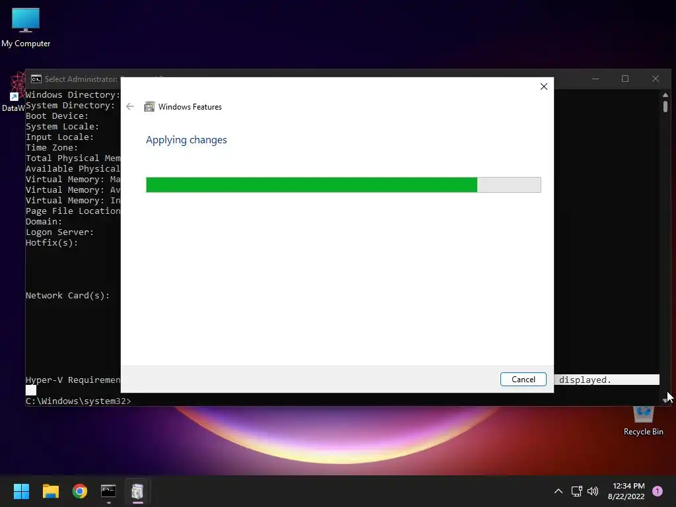The image size is (676, 507).
Task: Open File Explorer from the taskbar
Action: click(x=50, y=491)
